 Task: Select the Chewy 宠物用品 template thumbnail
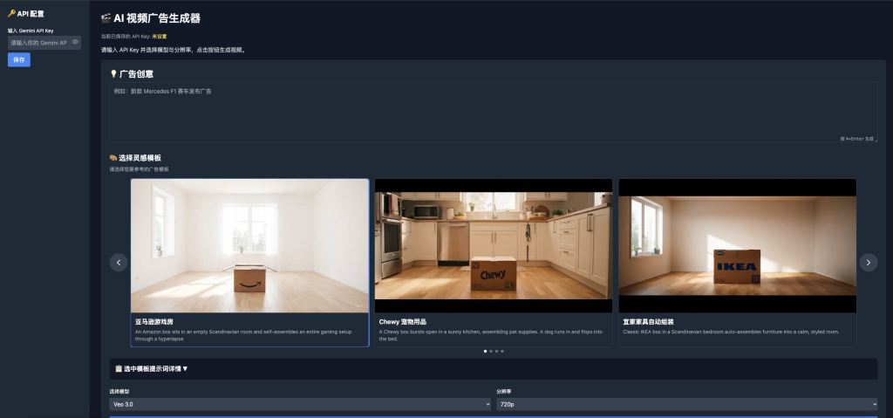(494, 246)
